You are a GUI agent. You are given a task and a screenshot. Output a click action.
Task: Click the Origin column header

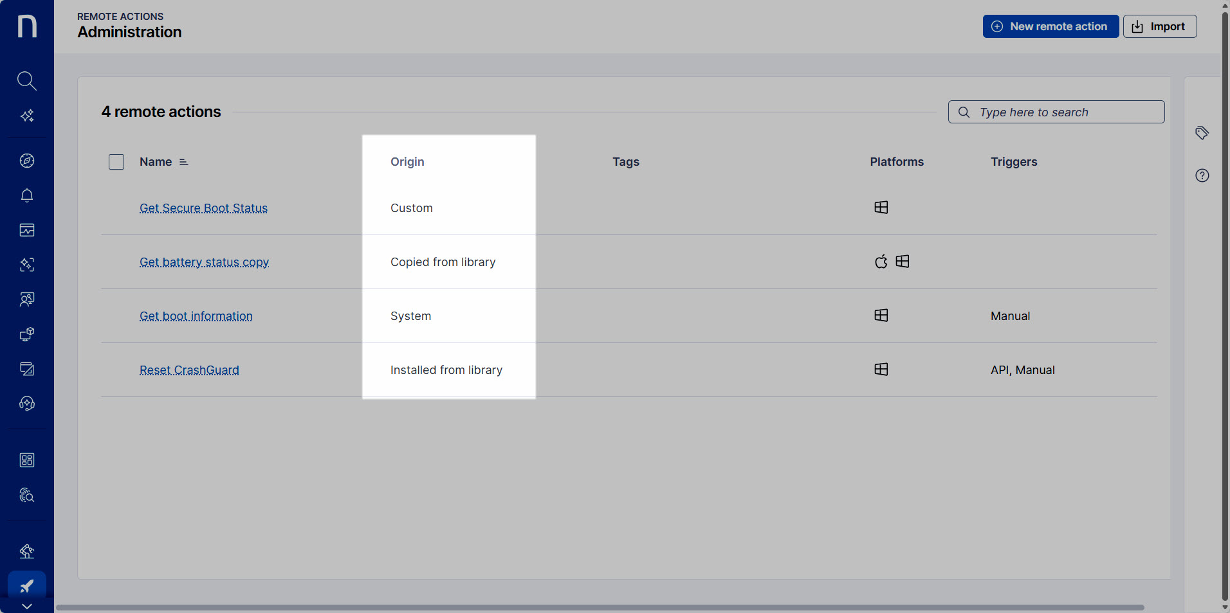[x=407, y=162]
